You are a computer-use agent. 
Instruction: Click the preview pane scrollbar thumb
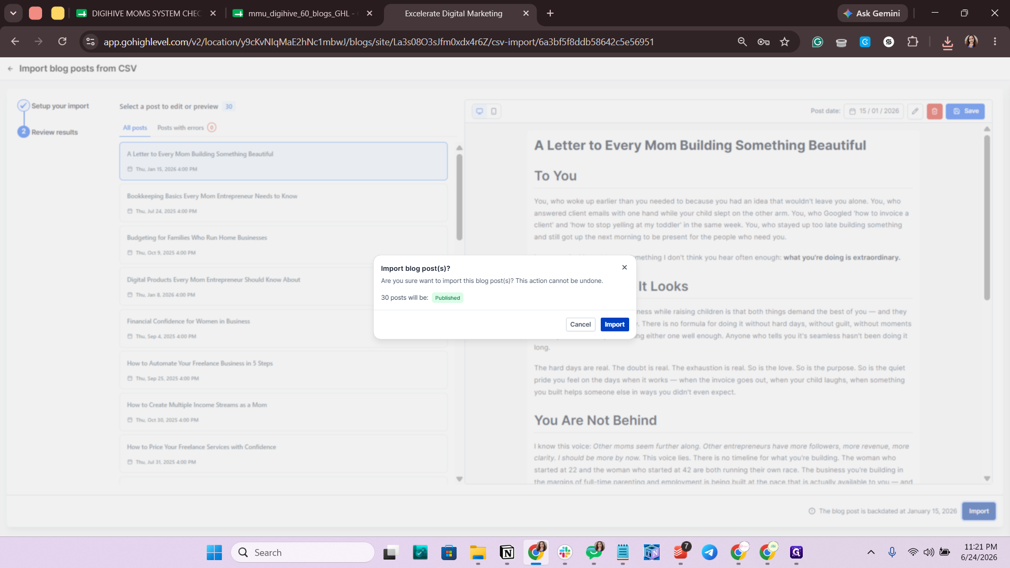(x=987, y=218)
